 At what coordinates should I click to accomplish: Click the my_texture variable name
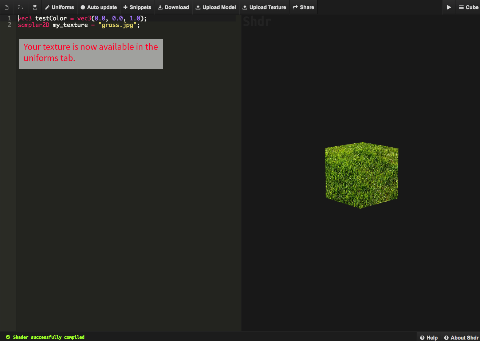(x=70, y=25)
